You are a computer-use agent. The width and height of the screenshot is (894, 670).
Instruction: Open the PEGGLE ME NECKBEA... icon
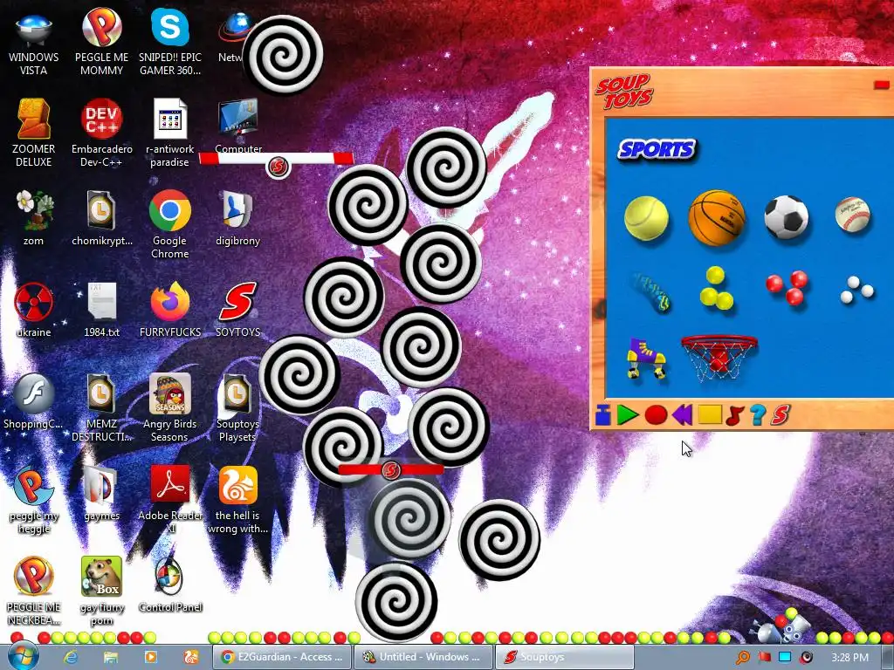click(x=34, y=591)
